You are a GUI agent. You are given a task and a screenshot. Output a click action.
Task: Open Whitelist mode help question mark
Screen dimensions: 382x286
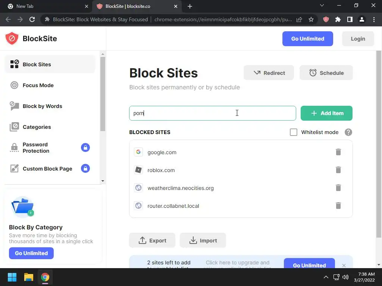click(348, 132)
